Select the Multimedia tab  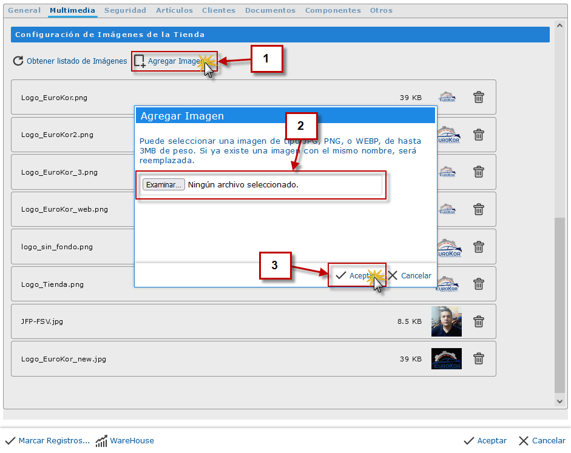72,10
